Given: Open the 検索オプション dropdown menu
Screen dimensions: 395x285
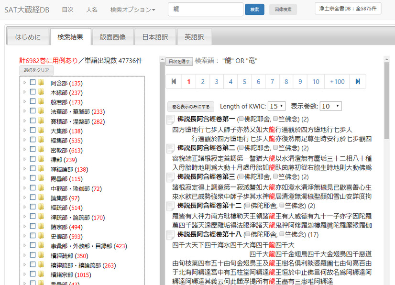Looking at the screenshot, I should point(132,10).
